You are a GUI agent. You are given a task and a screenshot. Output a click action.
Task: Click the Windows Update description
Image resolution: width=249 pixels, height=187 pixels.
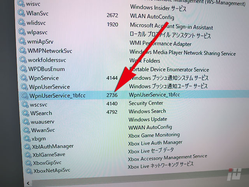pyautogui.click(x=148, y=120)
